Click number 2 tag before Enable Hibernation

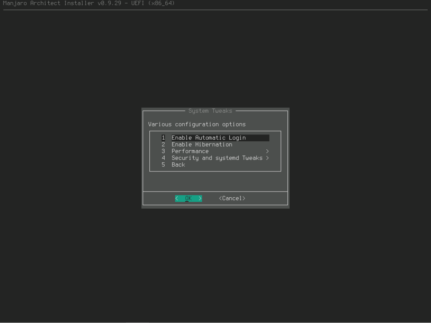[163, 145]
